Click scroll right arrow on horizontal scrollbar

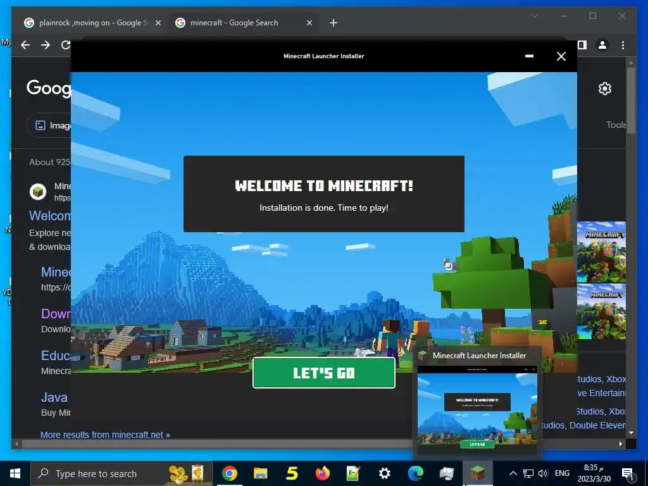tap(620, 444)
